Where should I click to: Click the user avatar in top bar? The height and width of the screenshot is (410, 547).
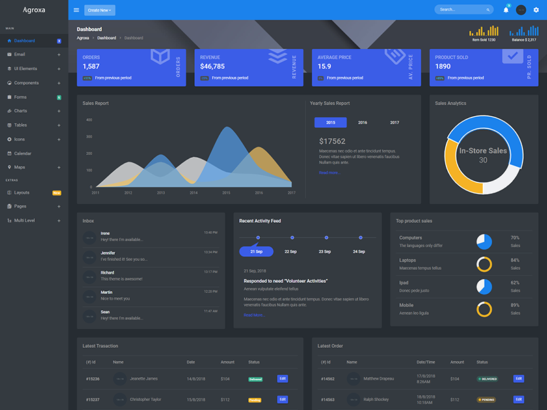521,10
